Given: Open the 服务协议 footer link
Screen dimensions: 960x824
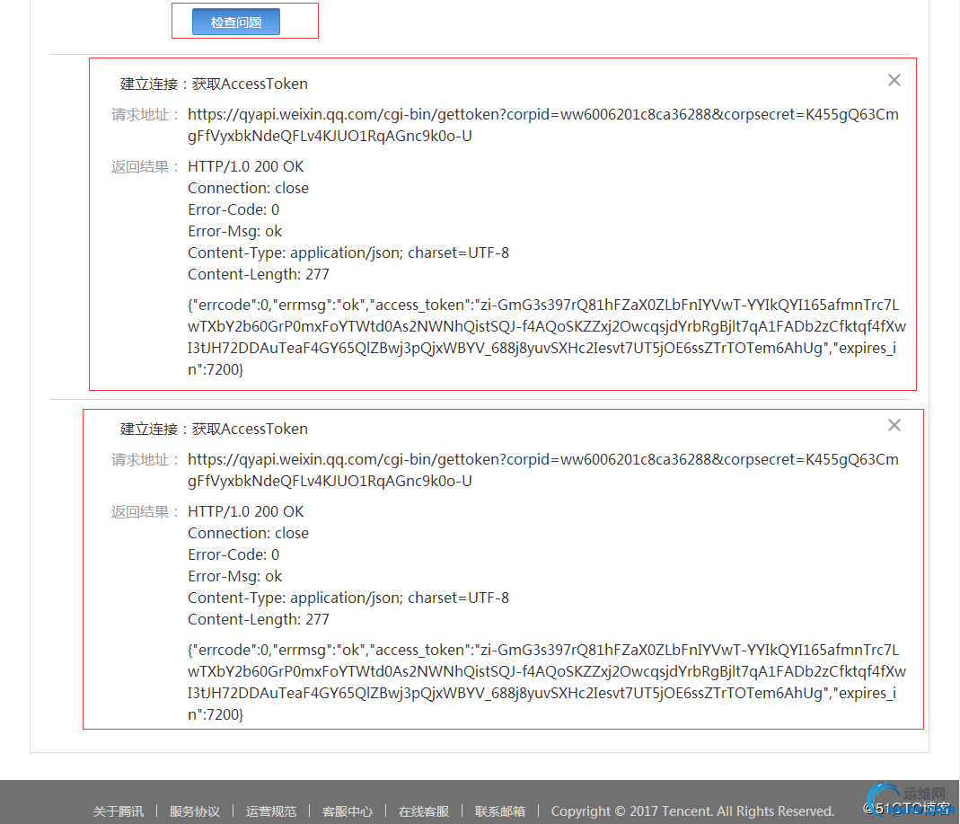Looking at the screenshot, I should click(195, 811).
